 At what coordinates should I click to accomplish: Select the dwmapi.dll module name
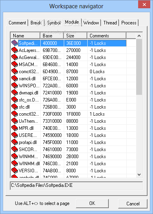[x=29, y=93]
